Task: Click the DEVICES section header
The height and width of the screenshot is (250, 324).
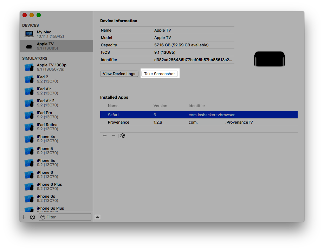Action: pos(31,25)
